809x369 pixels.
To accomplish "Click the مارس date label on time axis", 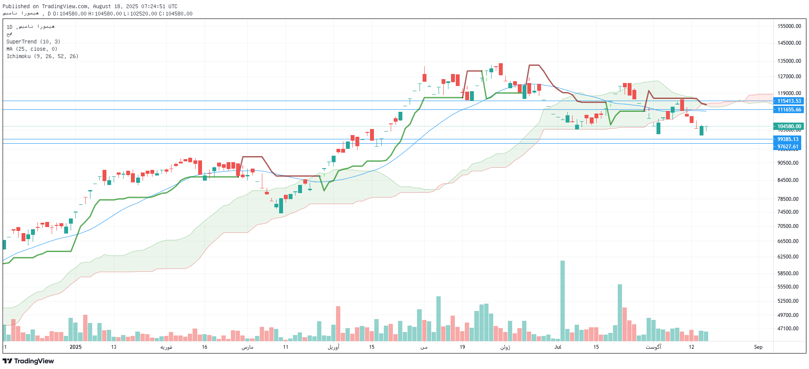I will (247, 347).
